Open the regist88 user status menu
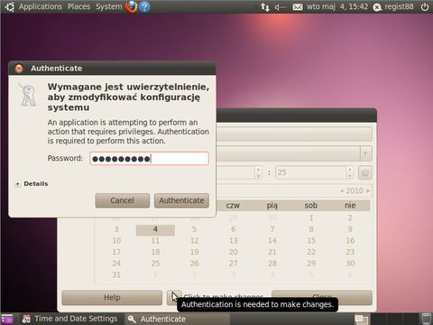Image resolution: width=433 pixels, height=325 pixels. click(x=393, y=7)
